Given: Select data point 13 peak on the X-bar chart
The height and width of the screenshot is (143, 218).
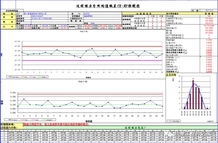Looking at the screenshot, I should (x=92, y=49).
